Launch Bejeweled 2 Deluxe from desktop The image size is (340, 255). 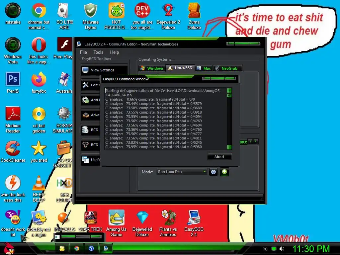pyautogui.click(x=168, y=16)
